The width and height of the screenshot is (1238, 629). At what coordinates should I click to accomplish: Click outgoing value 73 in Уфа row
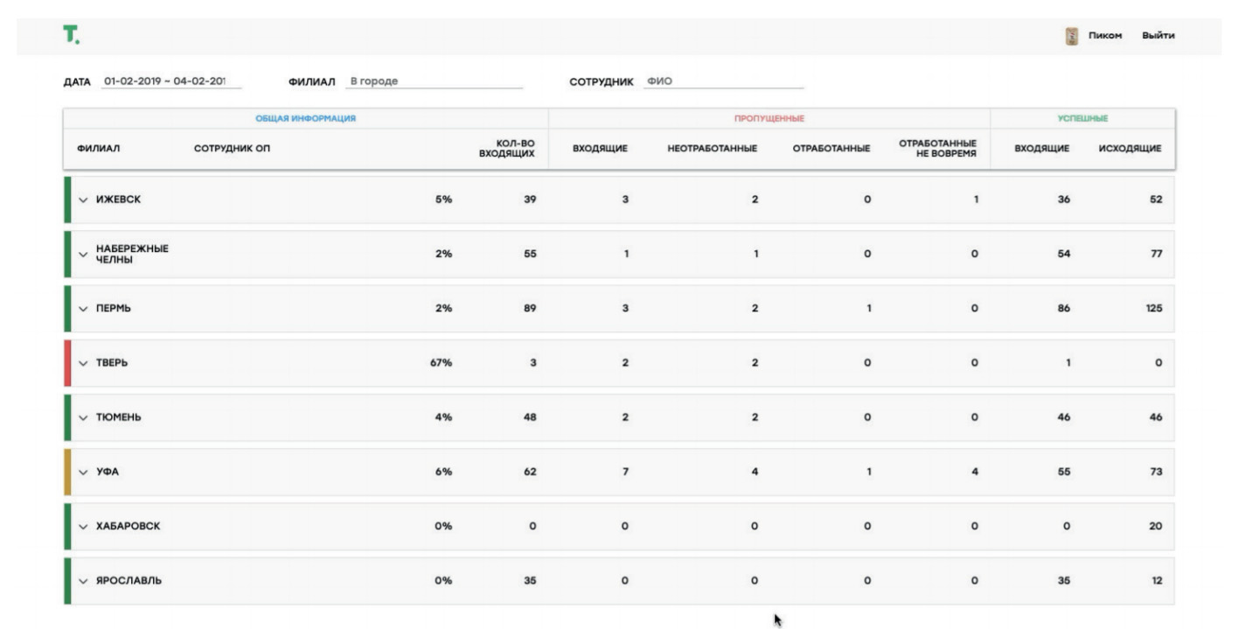pyautogui.click(x=1157, y=472)
